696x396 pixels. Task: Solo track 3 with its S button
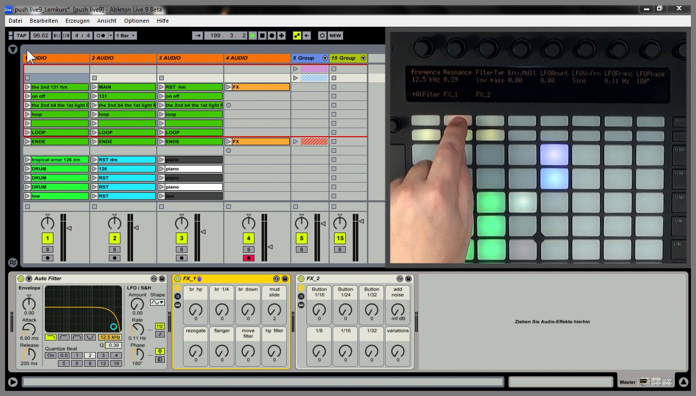click(x=181, y=250)
